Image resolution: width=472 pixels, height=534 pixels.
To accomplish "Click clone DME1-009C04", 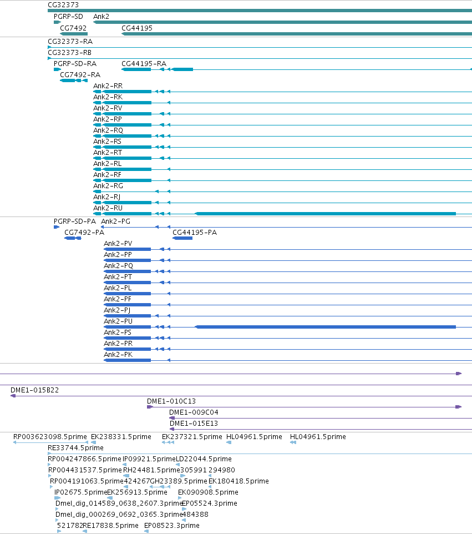I will tap(194, 412).
